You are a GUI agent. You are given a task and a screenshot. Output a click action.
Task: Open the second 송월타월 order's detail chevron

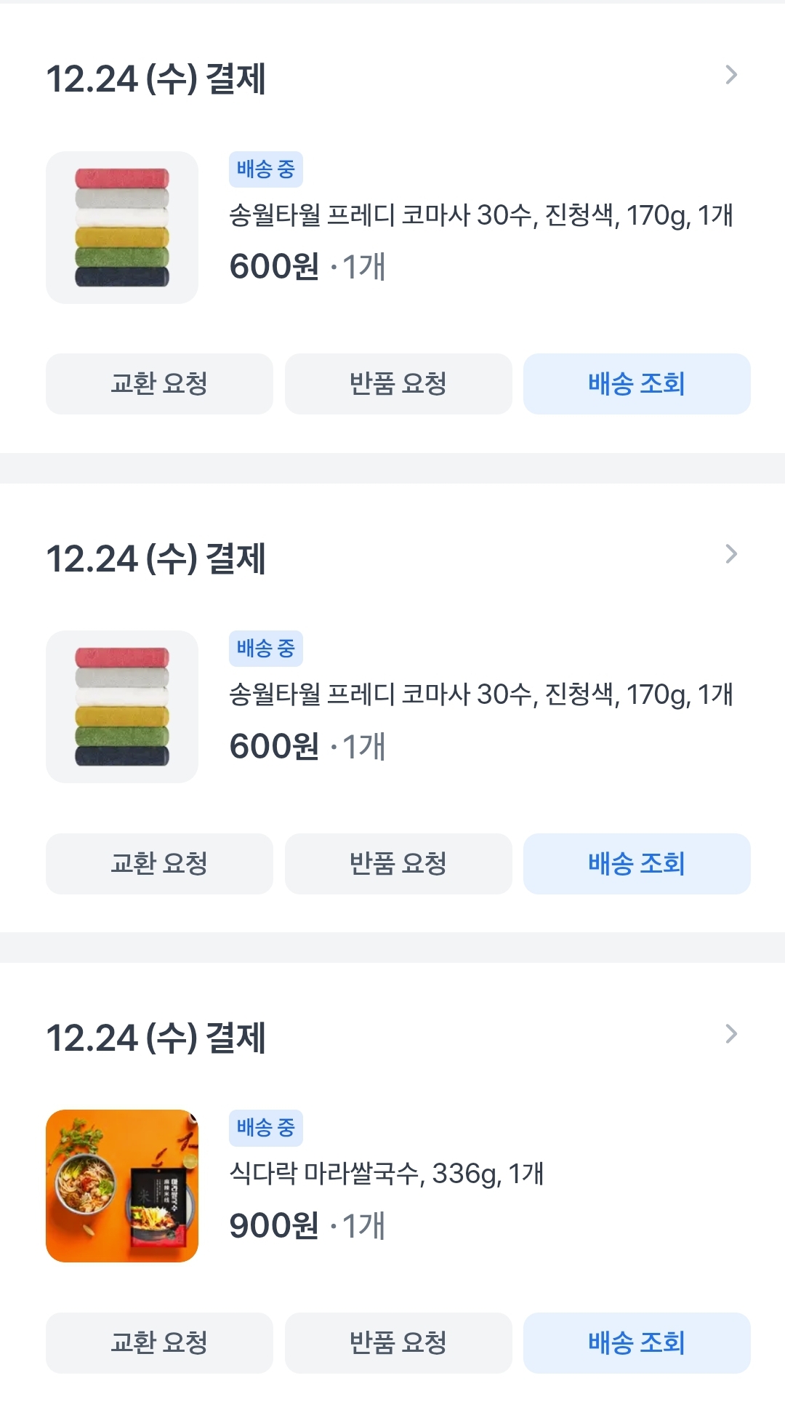pyautogui.click(x=731, y=554)
